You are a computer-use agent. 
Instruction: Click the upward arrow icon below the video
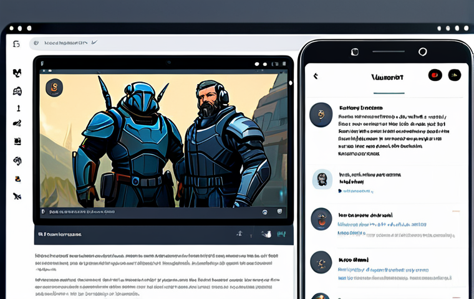[239, 234]
